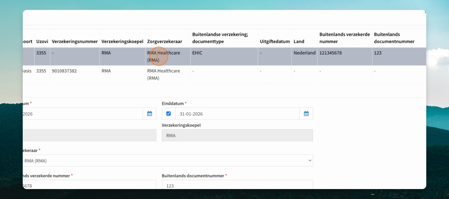This screenshot has width=449, height=199.
Task: Click the Verzekeringsnummer column header
Action: point(75,41)
